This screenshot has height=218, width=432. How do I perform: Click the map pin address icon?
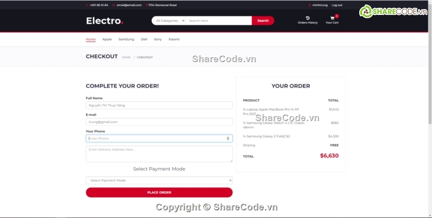pos(146,5)
